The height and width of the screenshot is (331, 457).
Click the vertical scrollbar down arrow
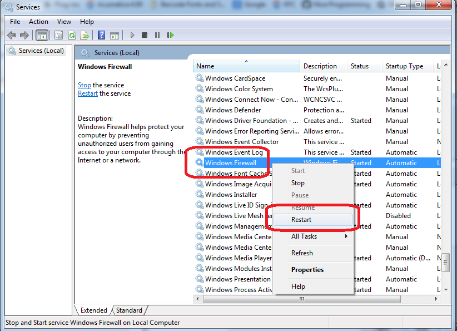[446, 290]
